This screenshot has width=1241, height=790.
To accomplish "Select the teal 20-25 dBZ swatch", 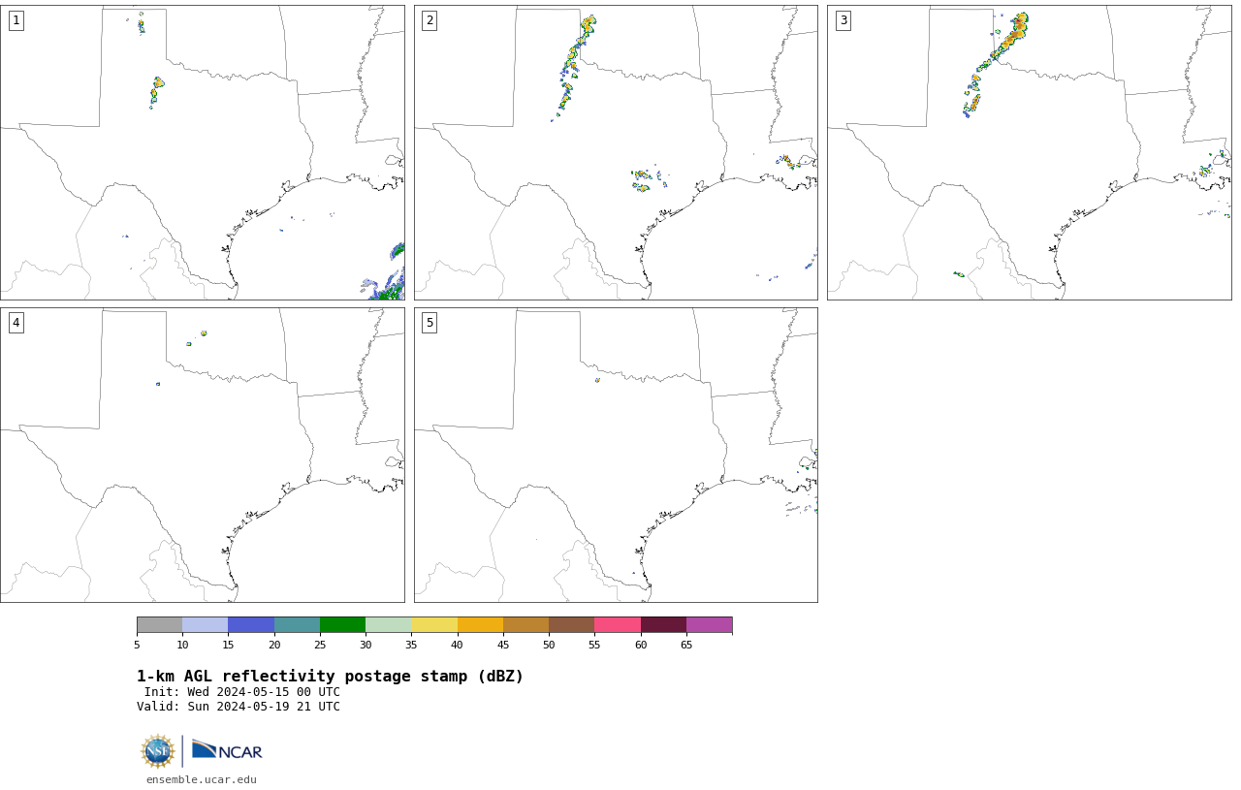I will pos(297,624).
